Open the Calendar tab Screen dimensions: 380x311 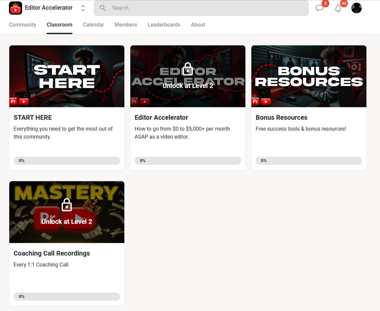(93, 25)
